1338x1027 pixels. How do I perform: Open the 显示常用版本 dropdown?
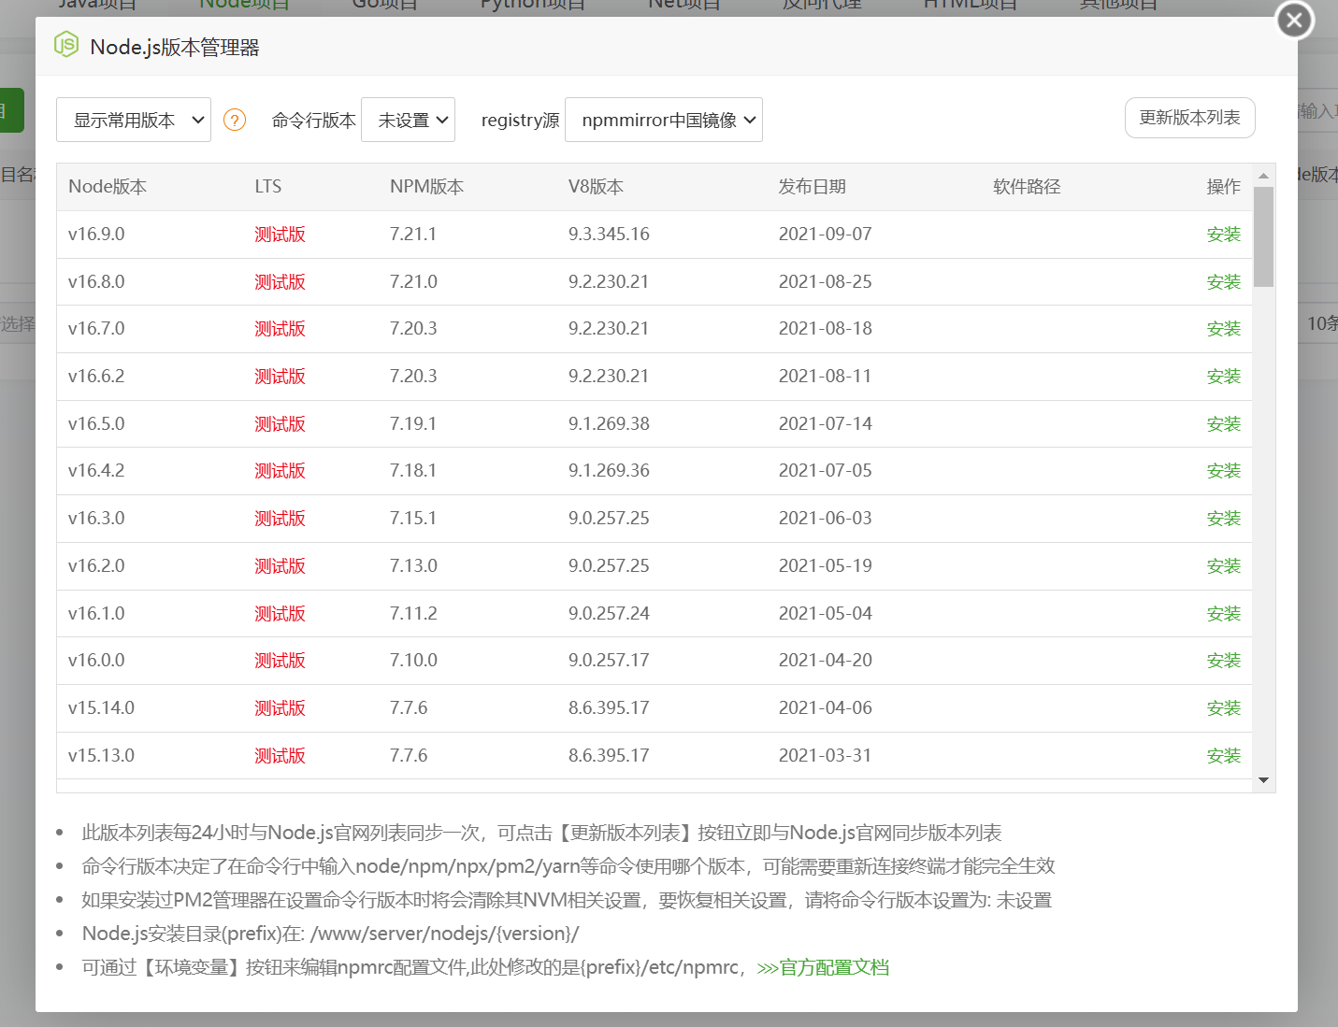click(133, 120)
